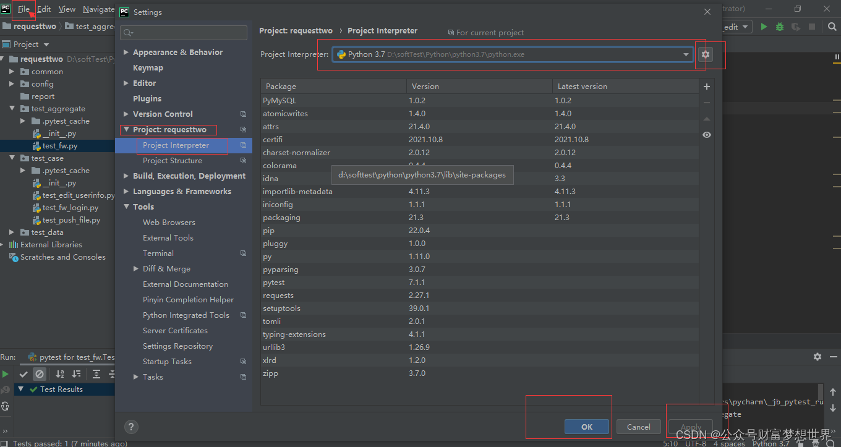This screenshot has width=841, height=447.
Task: Collapse test_aggregate folder in project tree
Action: coord(12,109)
